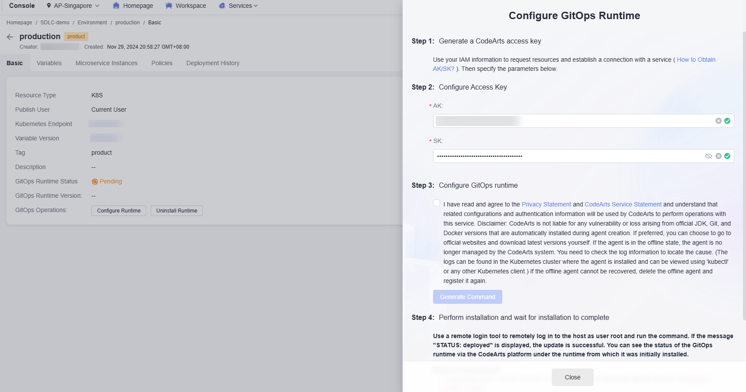This screenshot has width=746, height=392.
Task: Click the product tag next to production
Action: tap(76, 37)
